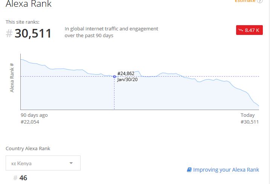
Task: Click the red 8.47 K rank change badge
Action: coord(249,30)
